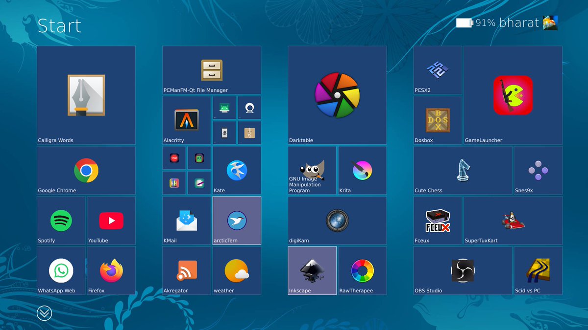Launch the Krita tile

pyautogui.click(x=362, y=170)
